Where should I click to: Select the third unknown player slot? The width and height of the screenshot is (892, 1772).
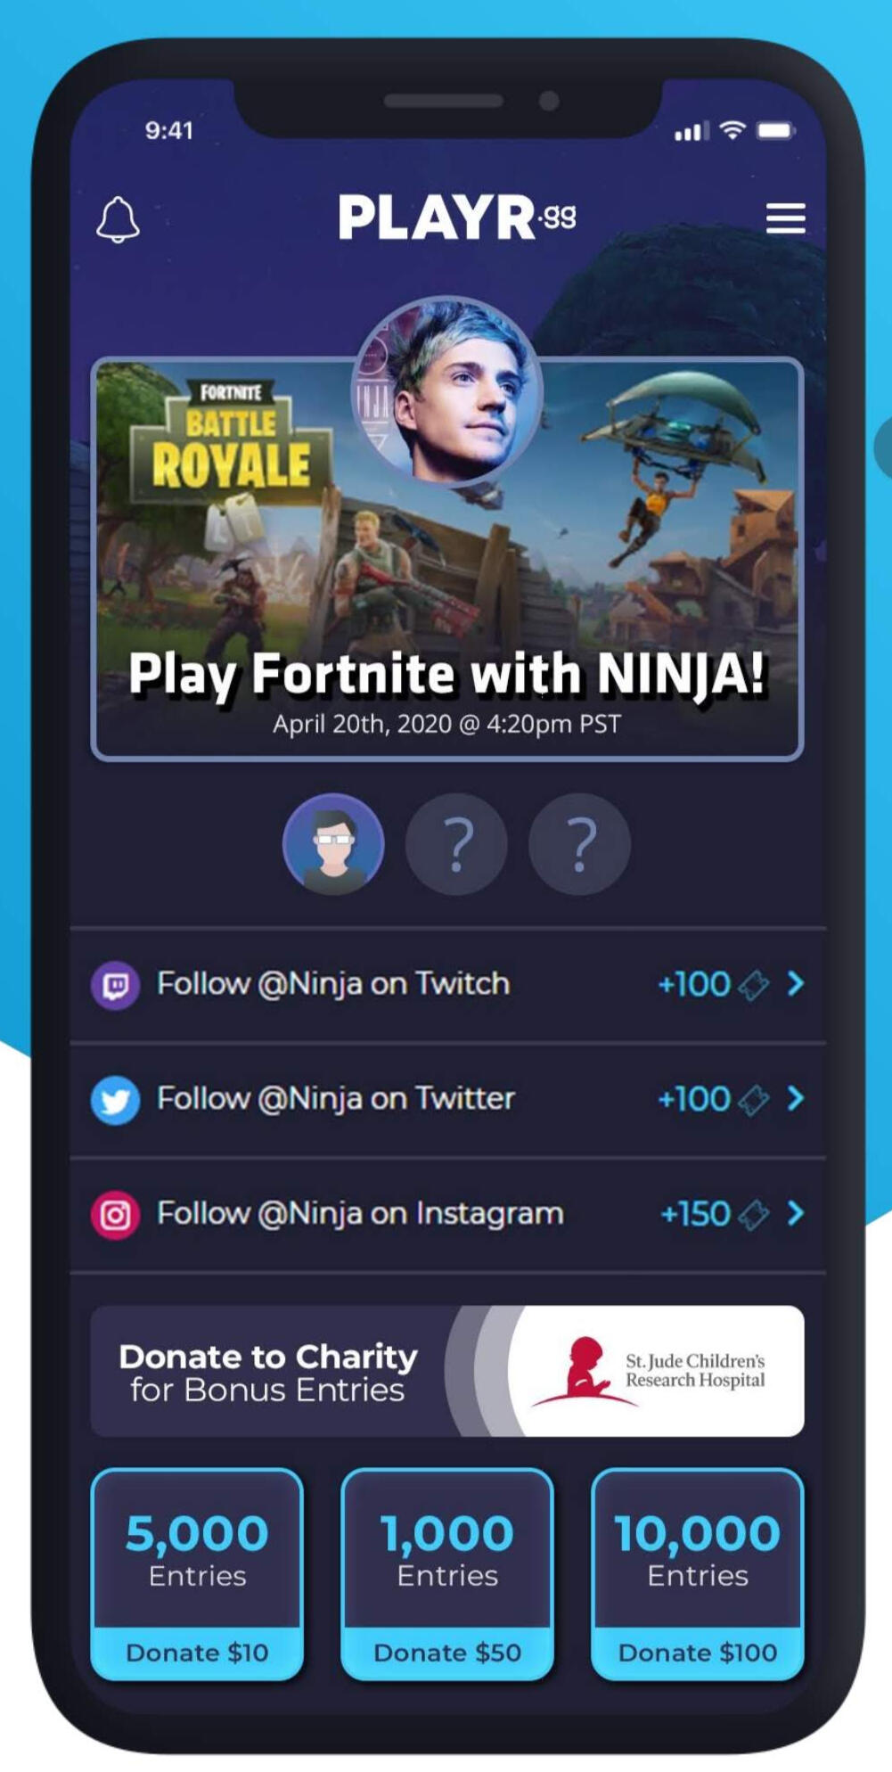coord(579,843)
